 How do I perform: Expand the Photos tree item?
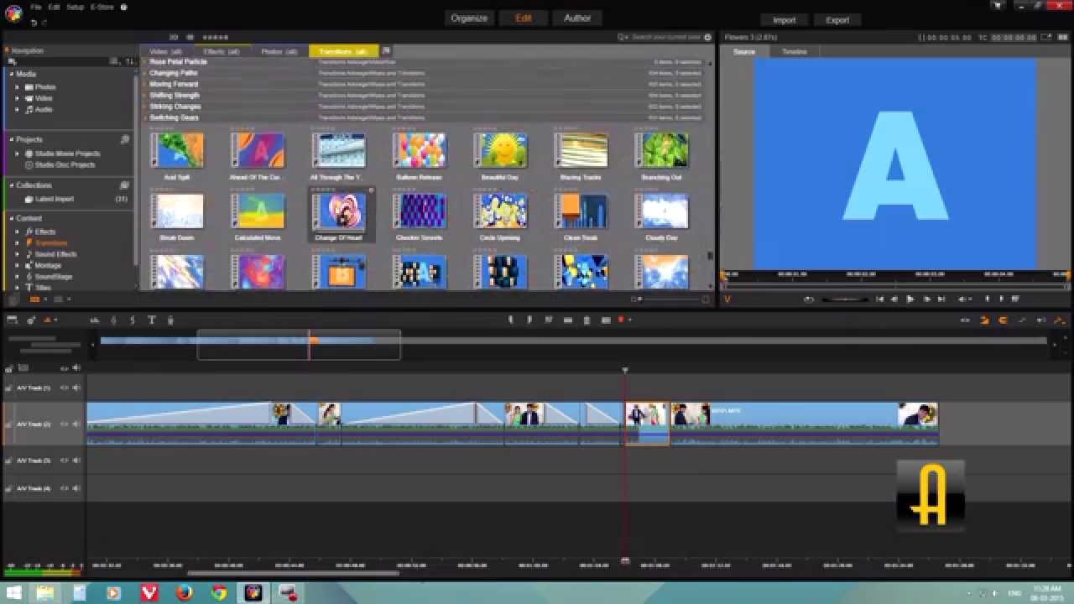tap(17, 87)
